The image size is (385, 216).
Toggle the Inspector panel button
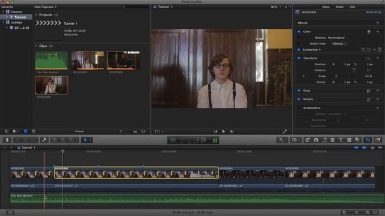(368, 140)
